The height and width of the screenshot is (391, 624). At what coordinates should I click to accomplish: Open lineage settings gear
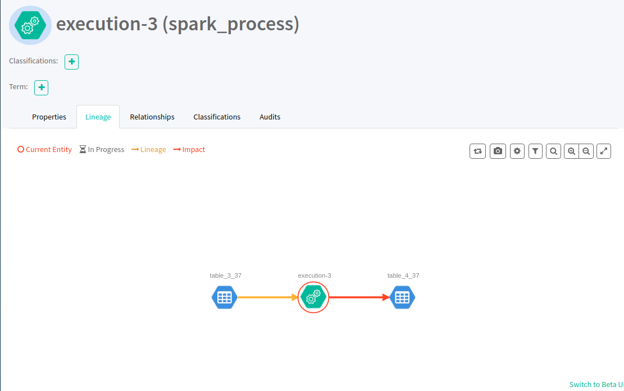517,151
